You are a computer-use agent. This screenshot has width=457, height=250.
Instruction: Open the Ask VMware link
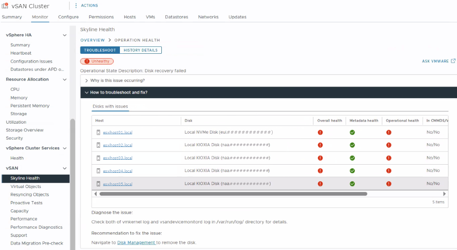[435, 61]
